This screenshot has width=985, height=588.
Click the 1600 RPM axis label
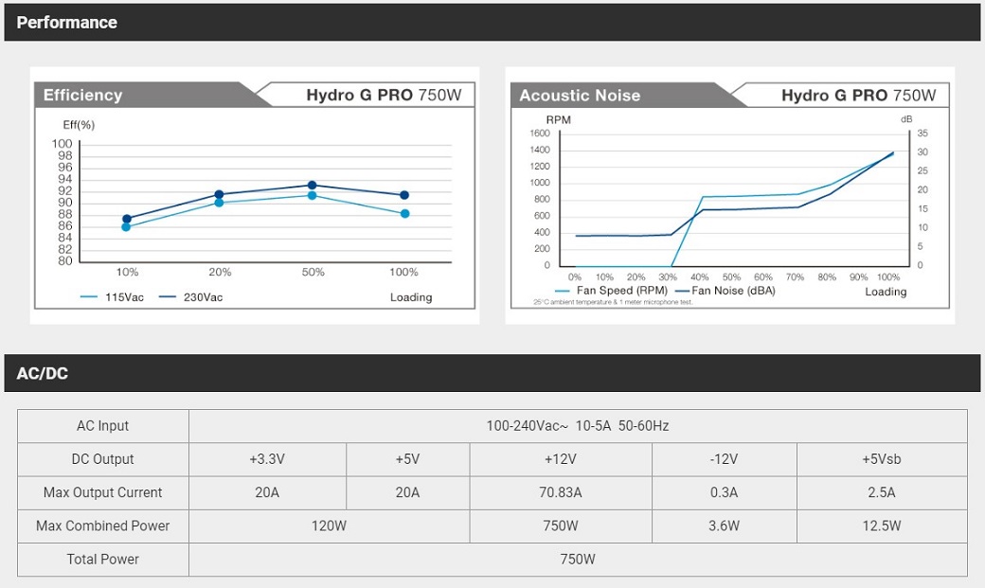(x=540, y=134)
